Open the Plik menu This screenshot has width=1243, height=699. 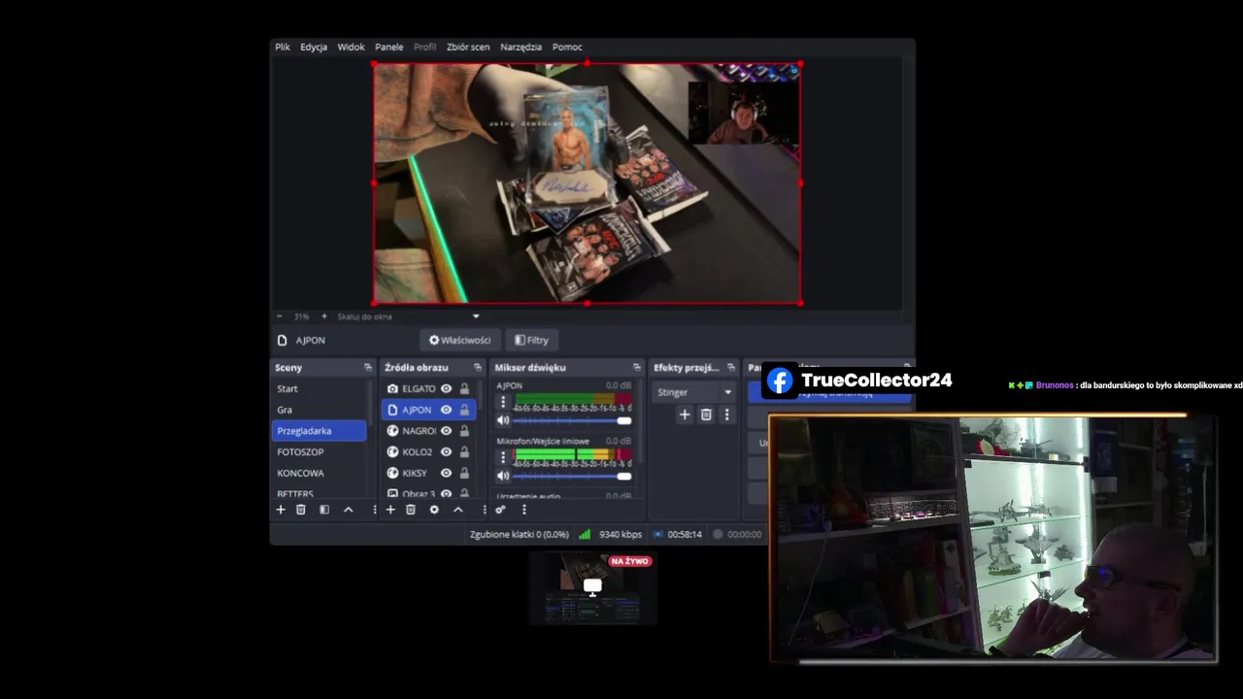(283, 47)
